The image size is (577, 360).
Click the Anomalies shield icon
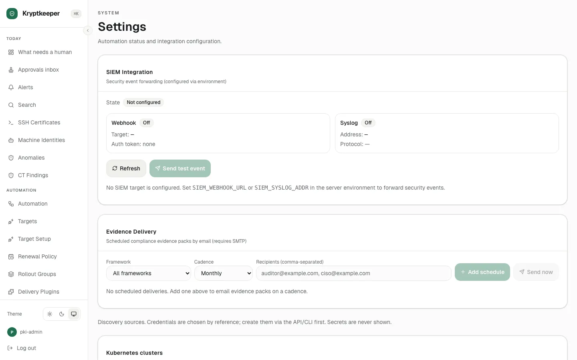pos(11,158)
